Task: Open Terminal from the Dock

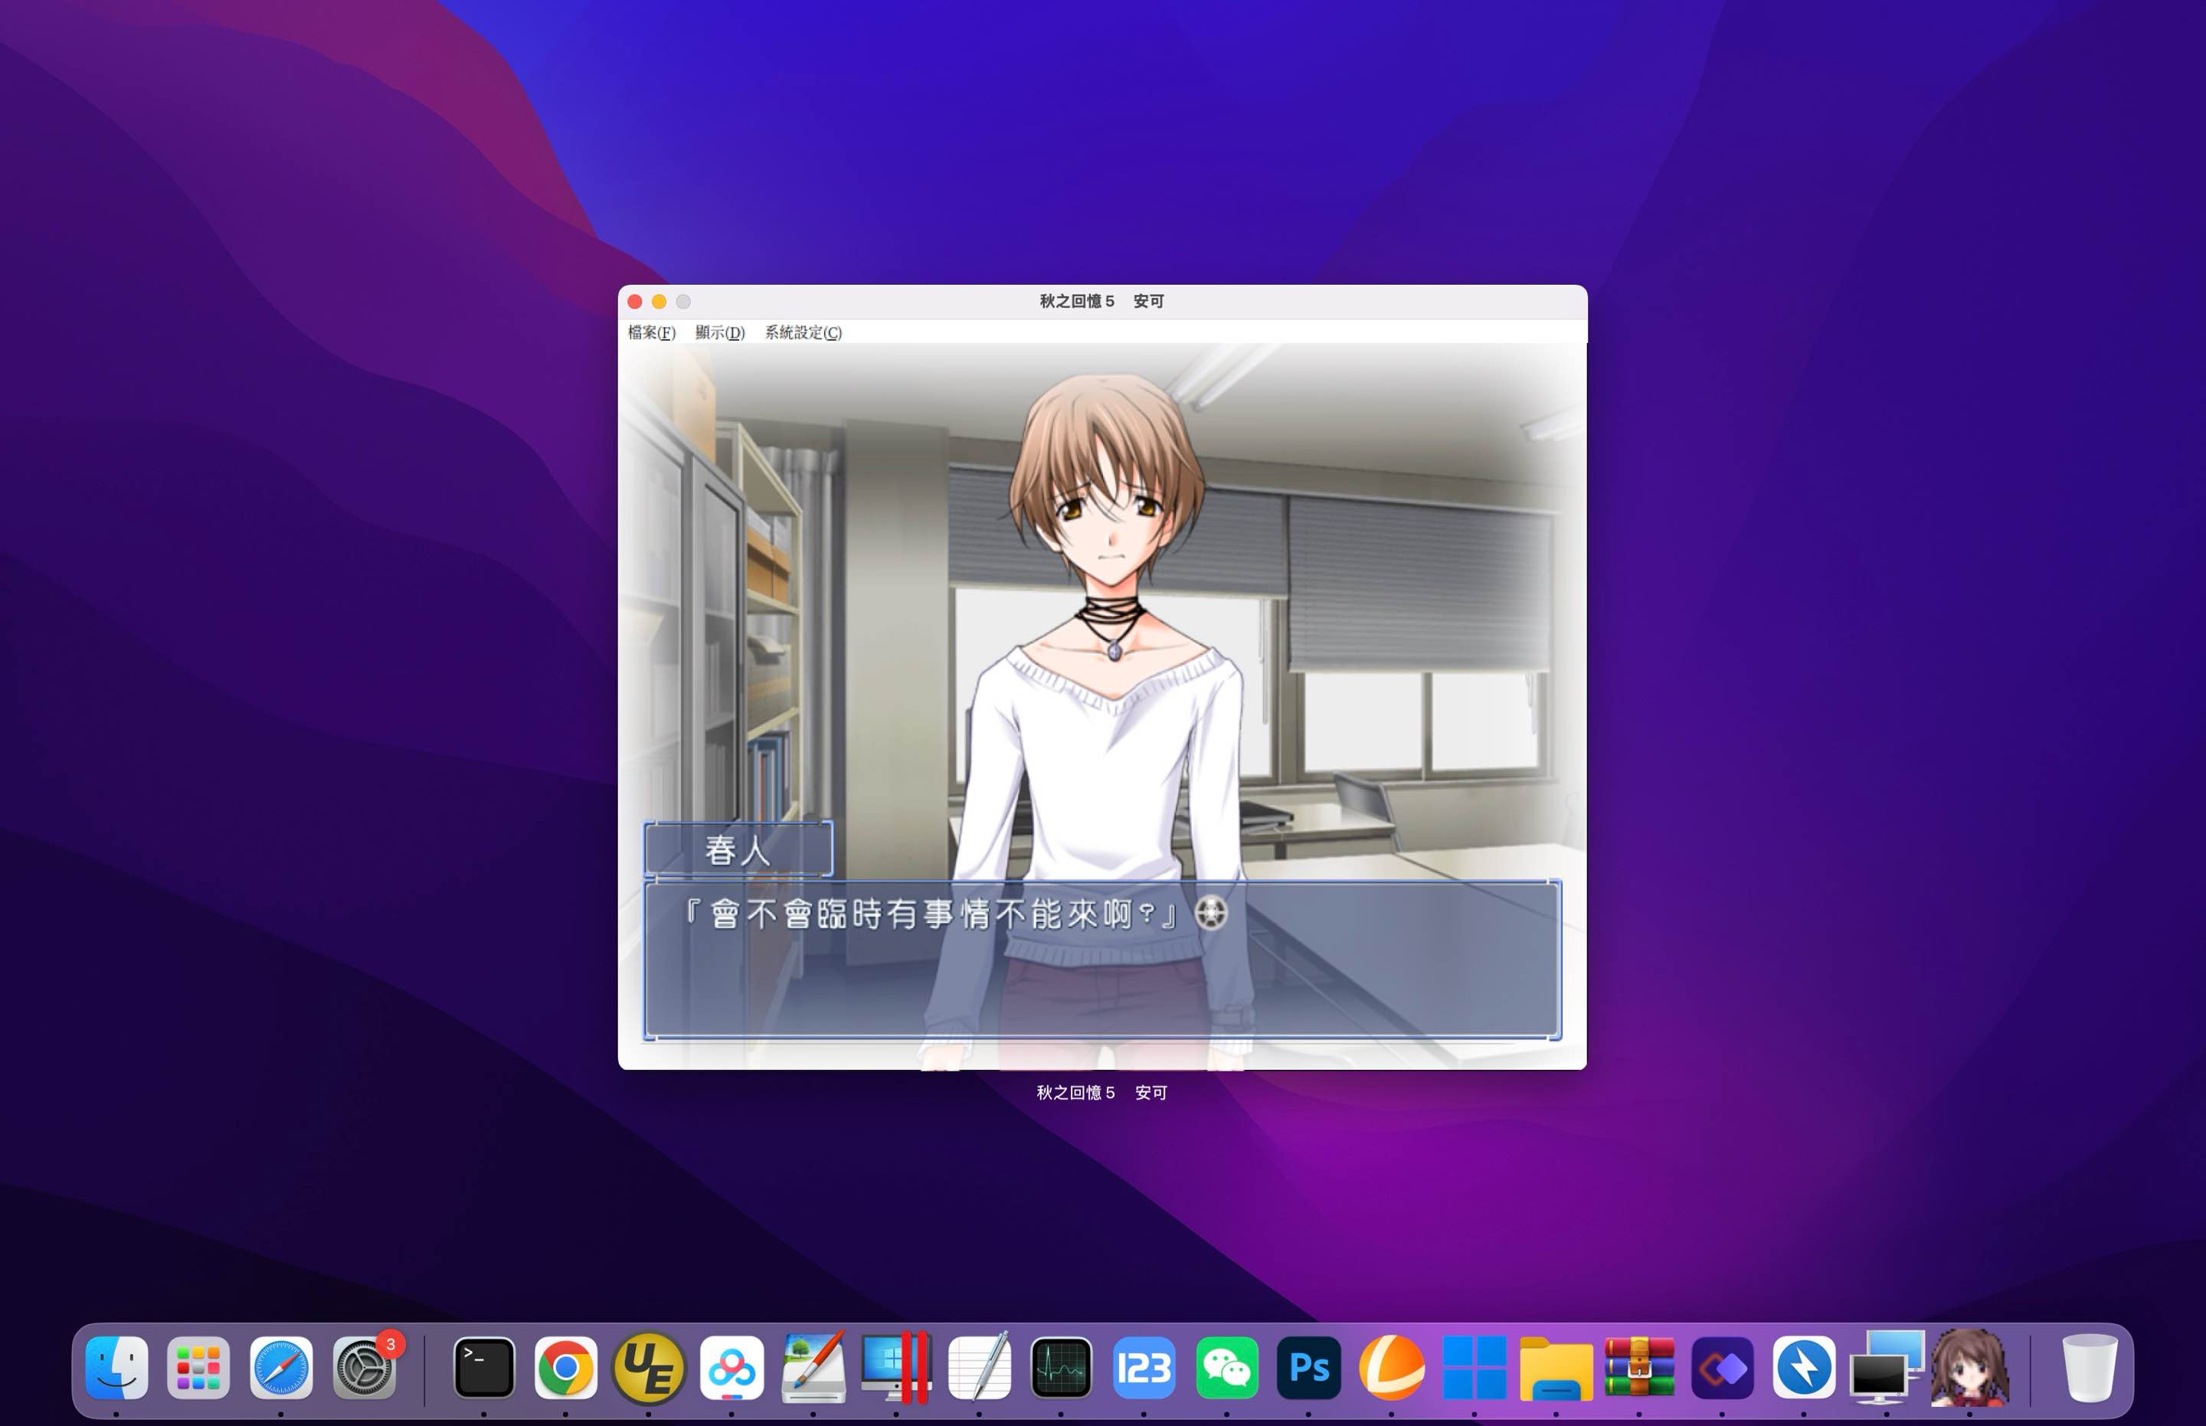Action: pyautogui.click(x=483, y=1368)
